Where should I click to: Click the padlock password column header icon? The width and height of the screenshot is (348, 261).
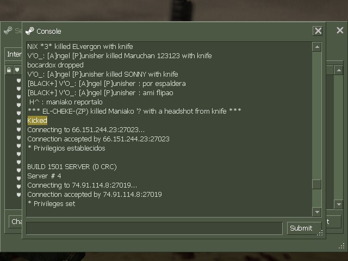pos(9,70)
